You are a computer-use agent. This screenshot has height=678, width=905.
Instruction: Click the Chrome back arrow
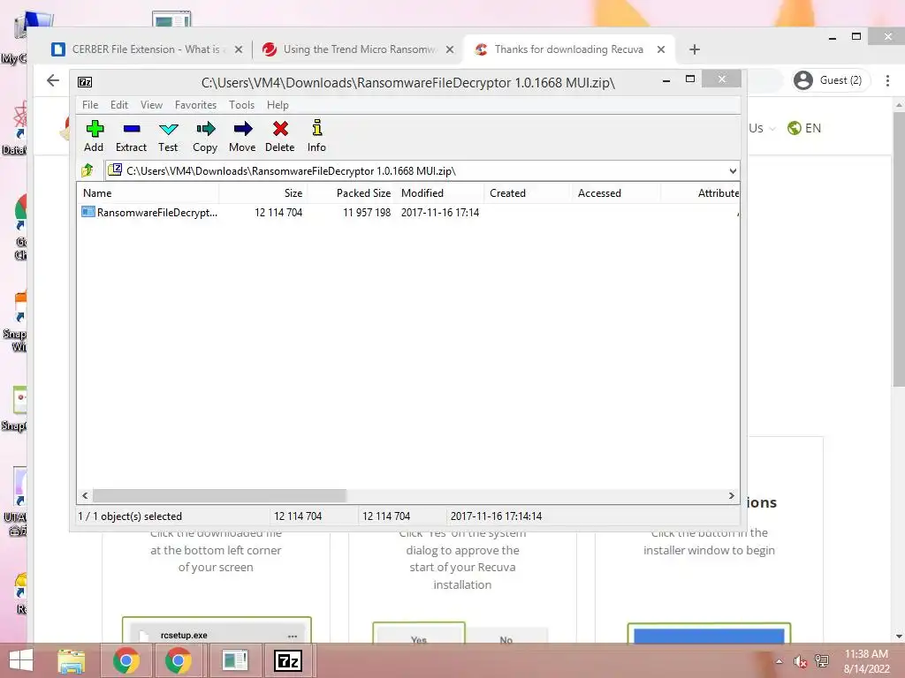pyautogui.click(x=52, y=80)
